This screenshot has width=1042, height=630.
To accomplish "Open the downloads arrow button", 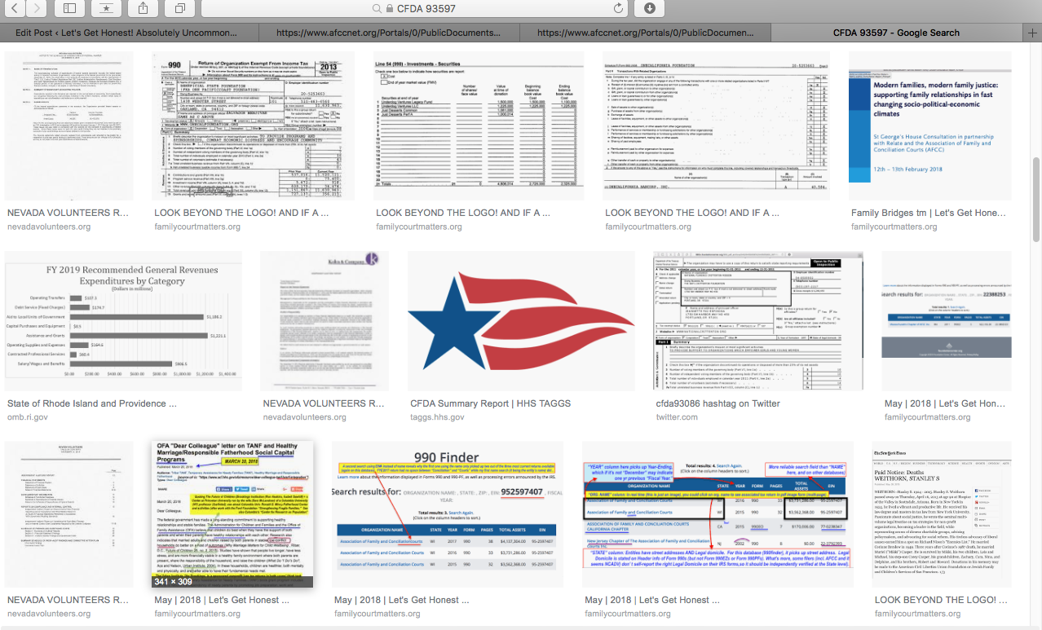I will click(650, 8).
